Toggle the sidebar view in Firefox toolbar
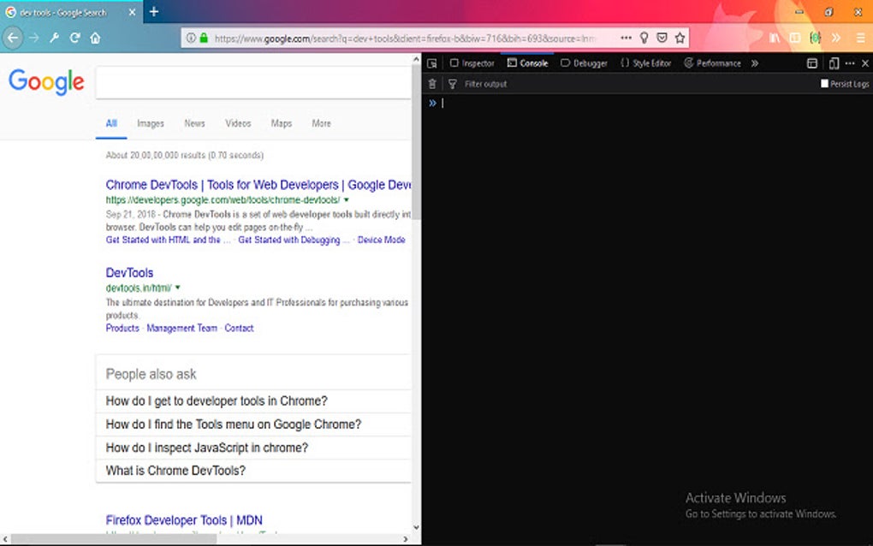873x546 pixels. tap(796, 37)
